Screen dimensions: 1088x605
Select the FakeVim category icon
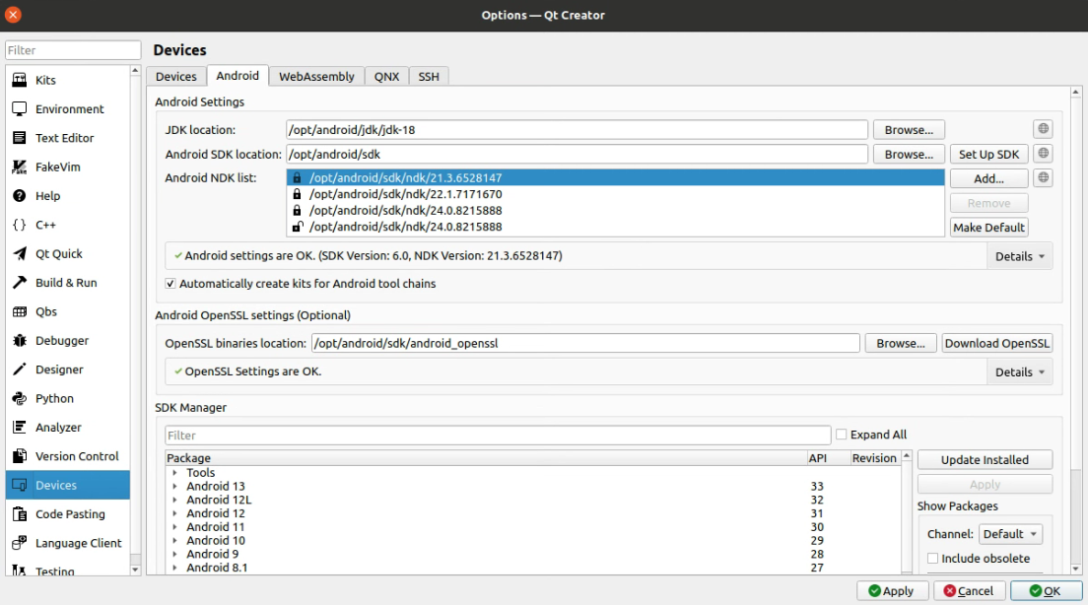(x=21, y=167)
